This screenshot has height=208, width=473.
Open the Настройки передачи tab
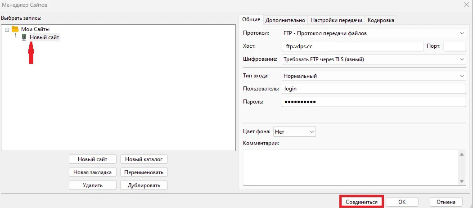click(x=336, y=20)
